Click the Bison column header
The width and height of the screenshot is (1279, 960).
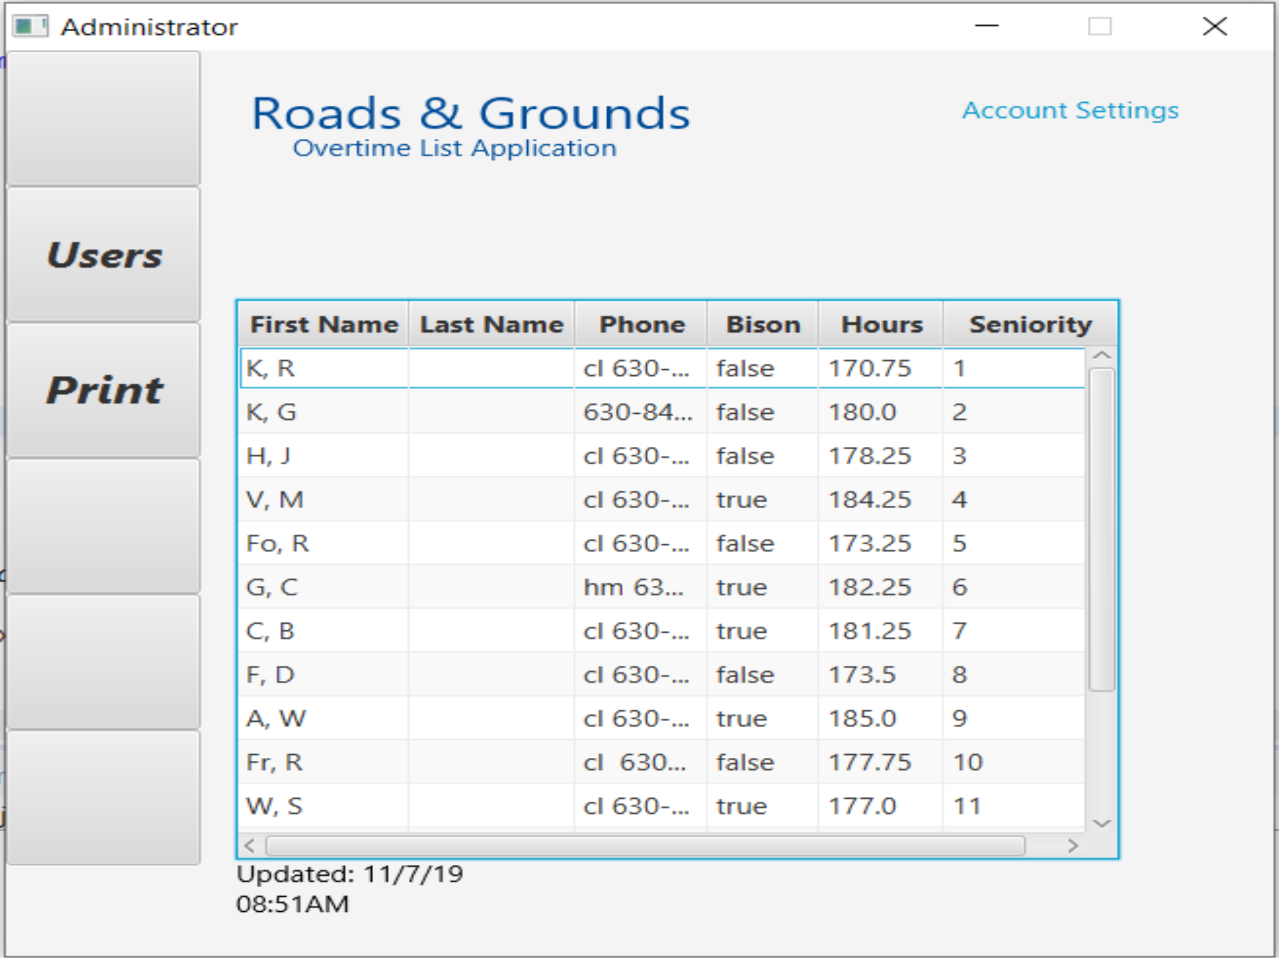click(762, 325)
